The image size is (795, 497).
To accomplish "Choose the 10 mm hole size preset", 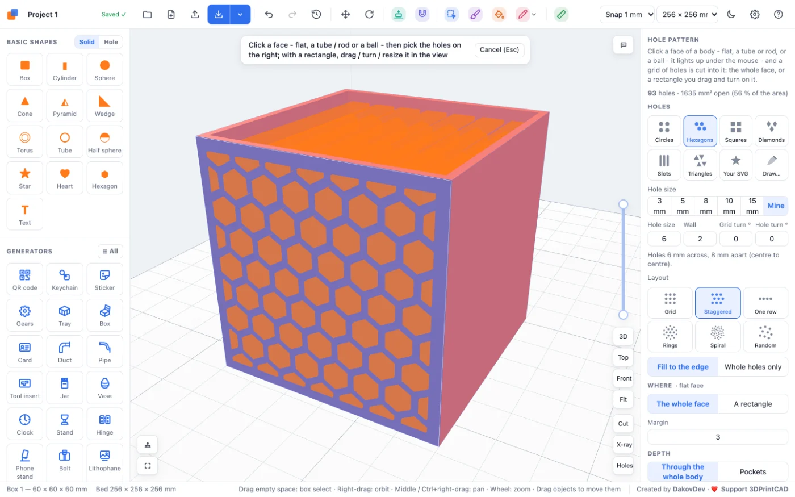I will 729,206.
